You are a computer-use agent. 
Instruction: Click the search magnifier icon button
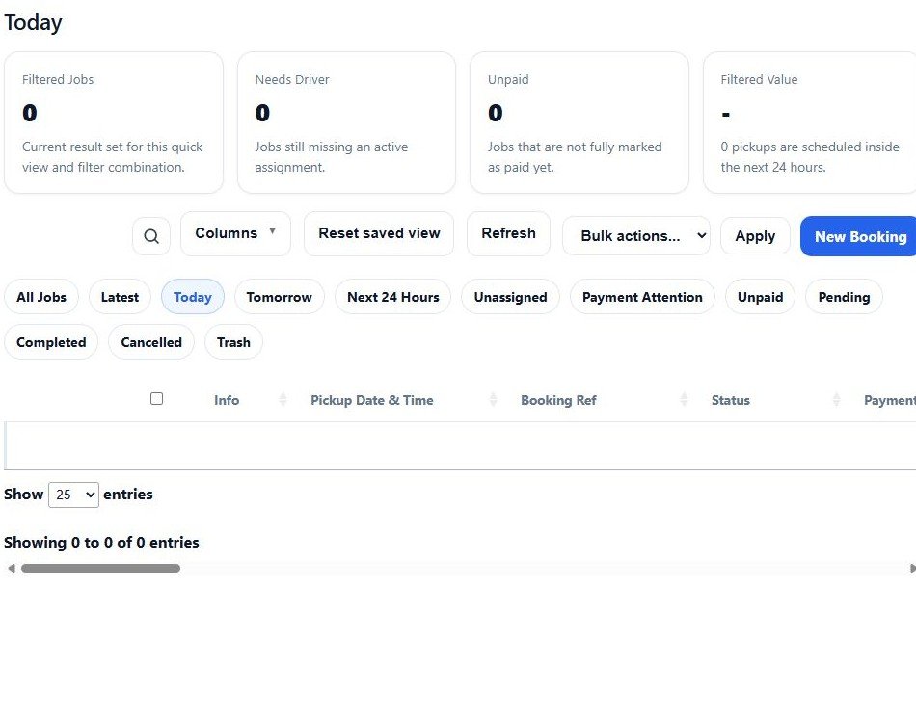(151, 236)
